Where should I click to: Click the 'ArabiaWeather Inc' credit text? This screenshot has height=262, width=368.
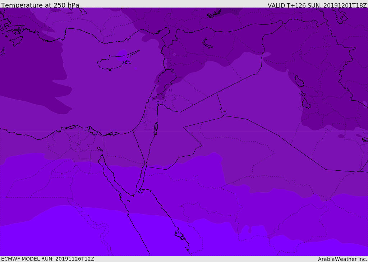(342, 259)
